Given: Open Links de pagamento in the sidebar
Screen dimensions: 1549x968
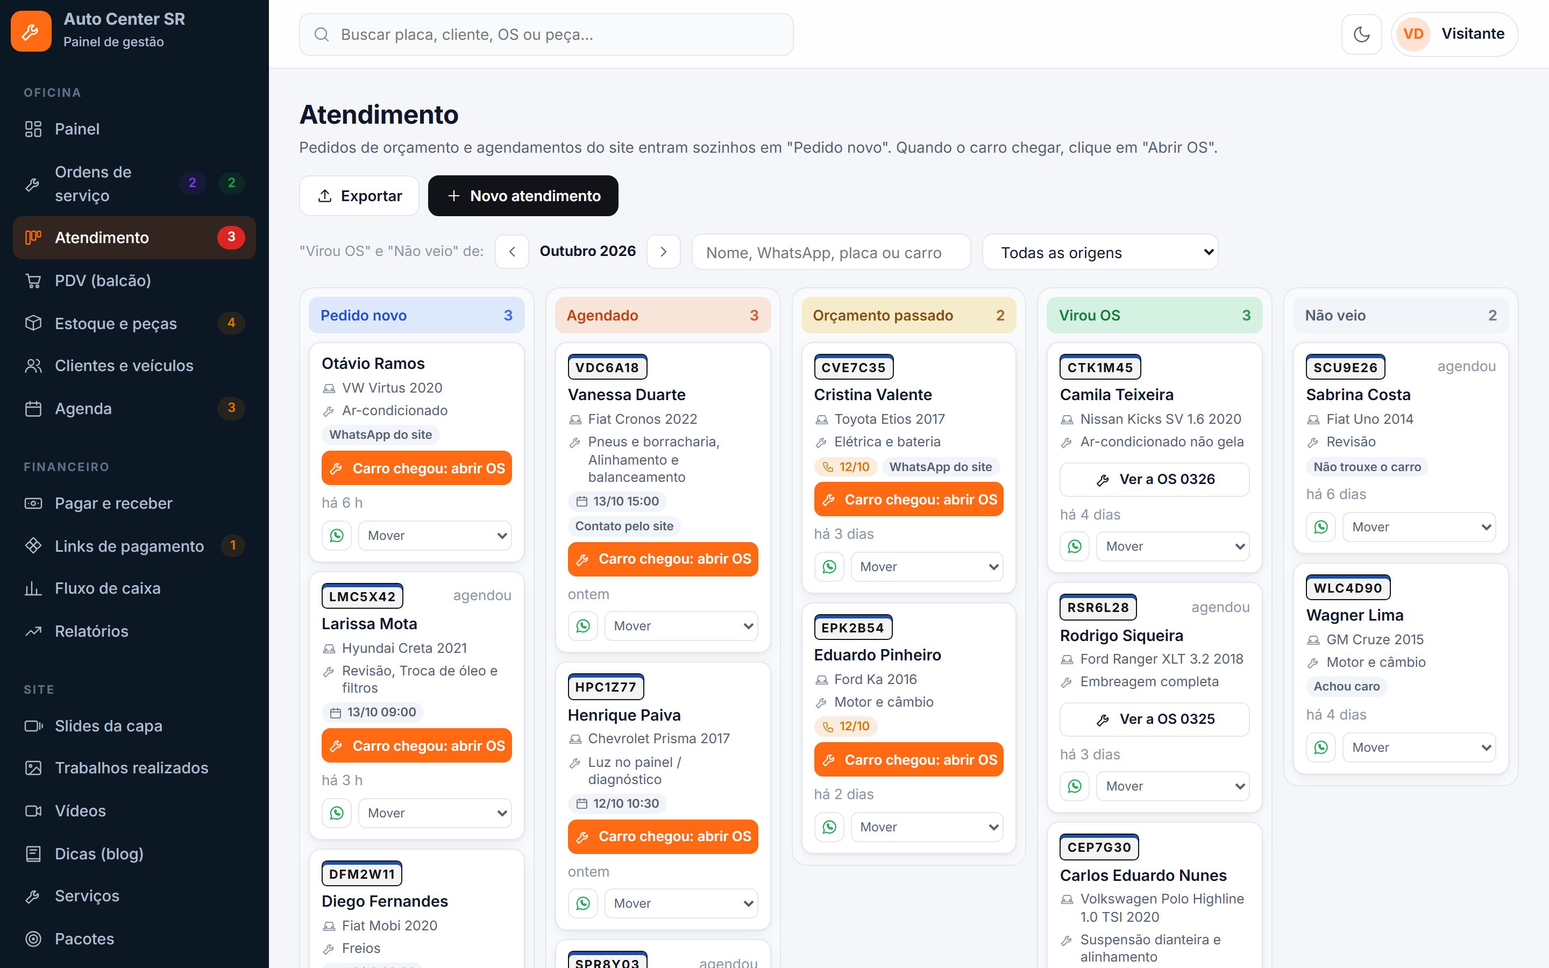Looking at the screenshot, I should point(134,546).
